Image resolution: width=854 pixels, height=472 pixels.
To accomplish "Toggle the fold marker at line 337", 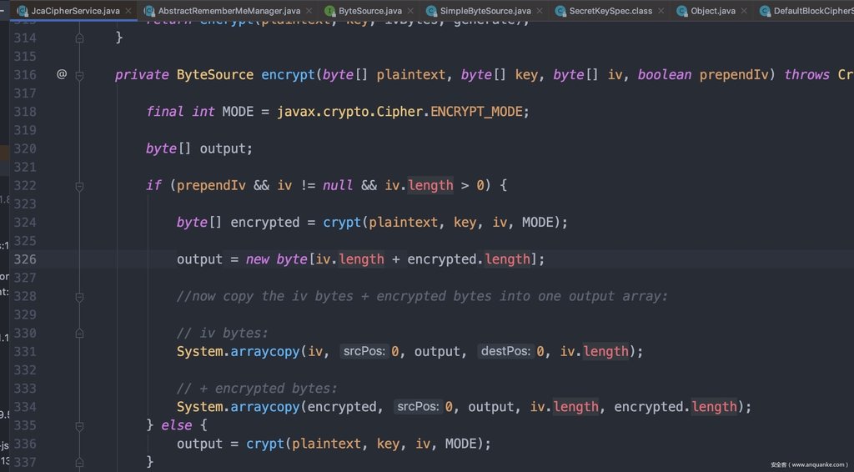I will pos(79,463).
